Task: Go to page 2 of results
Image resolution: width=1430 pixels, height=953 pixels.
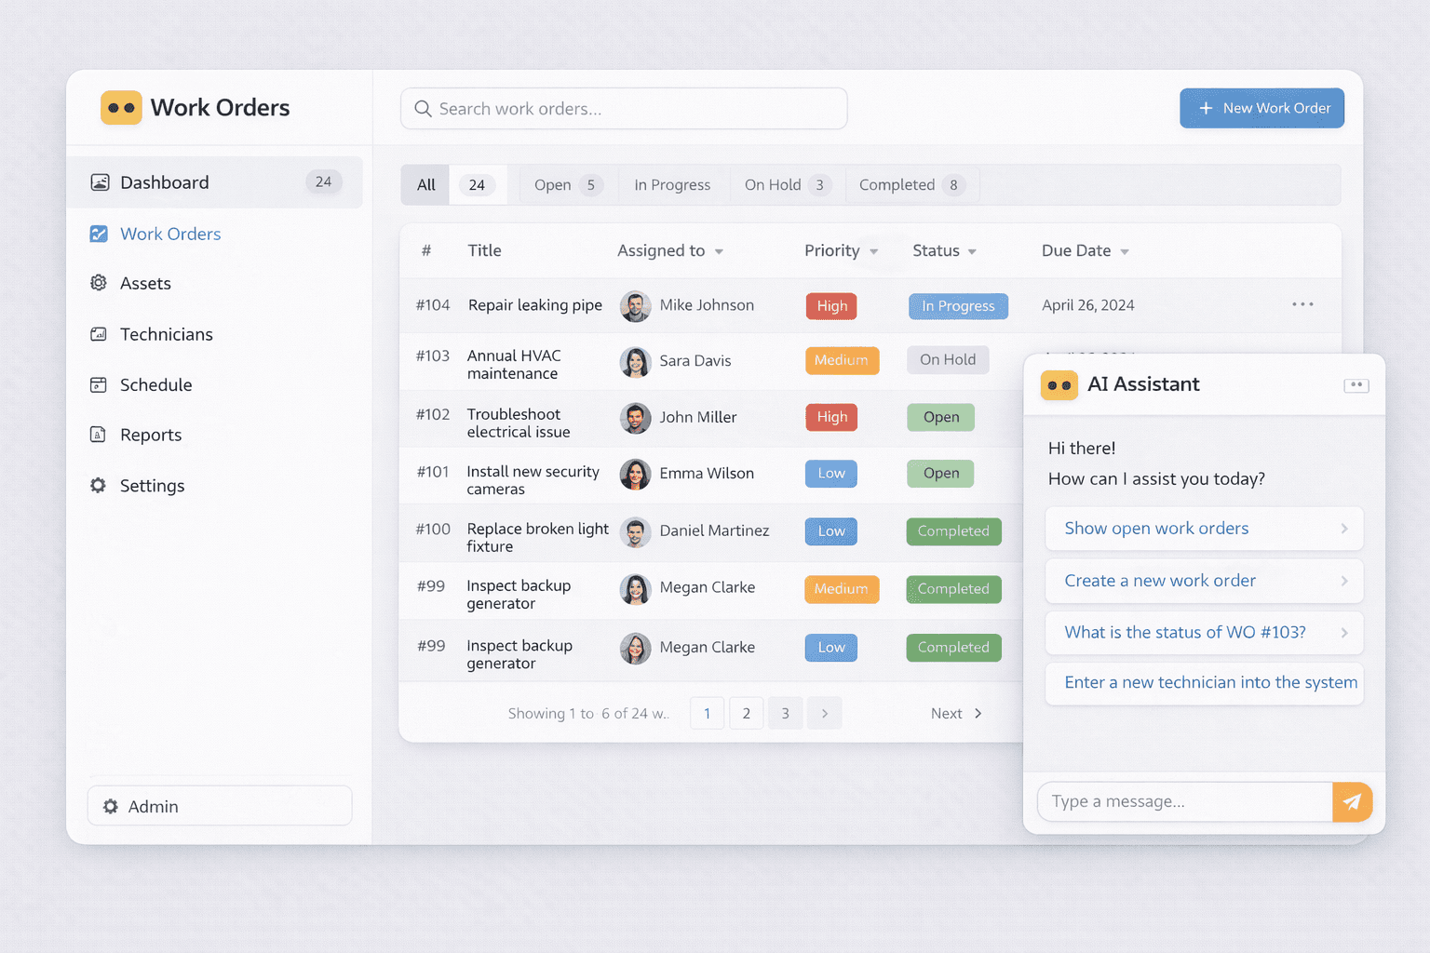Action: [746, 713]
